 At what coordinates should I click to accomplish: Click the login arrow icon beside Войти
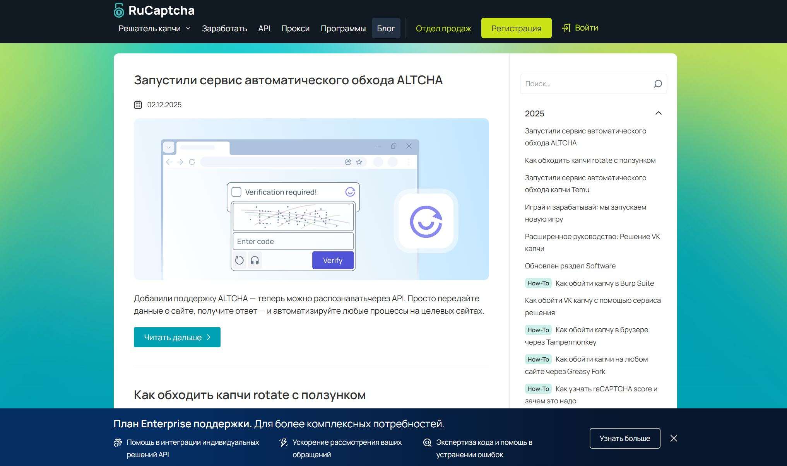[x=566, y=28]
